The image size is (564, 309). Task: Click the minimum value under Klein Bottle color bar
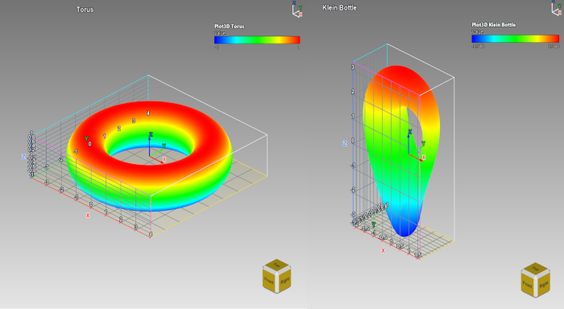(478, 46)
